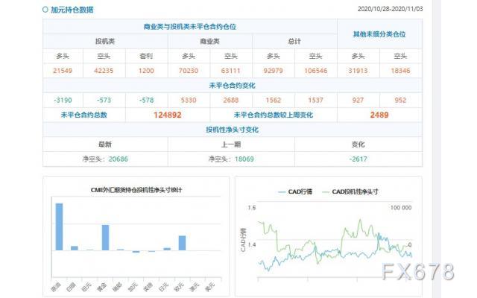Click the 美元 axis label in bar chart

coord(210,286)
